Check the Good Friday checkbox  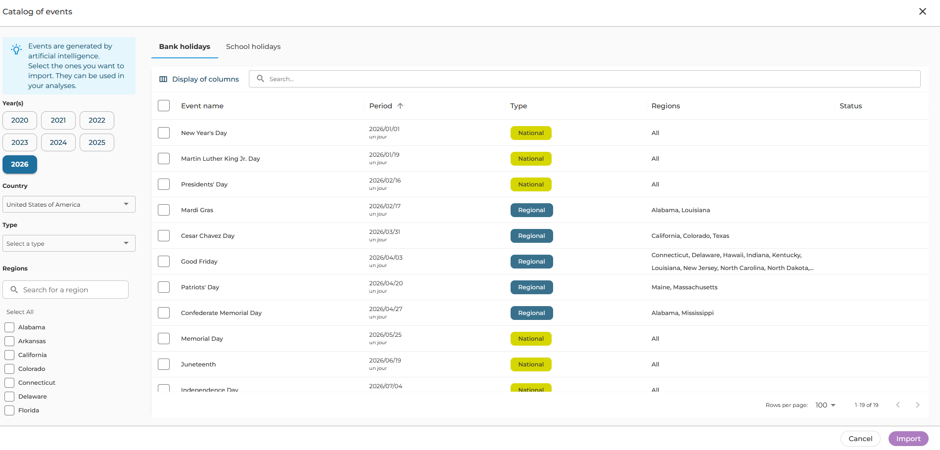[164, 262]
